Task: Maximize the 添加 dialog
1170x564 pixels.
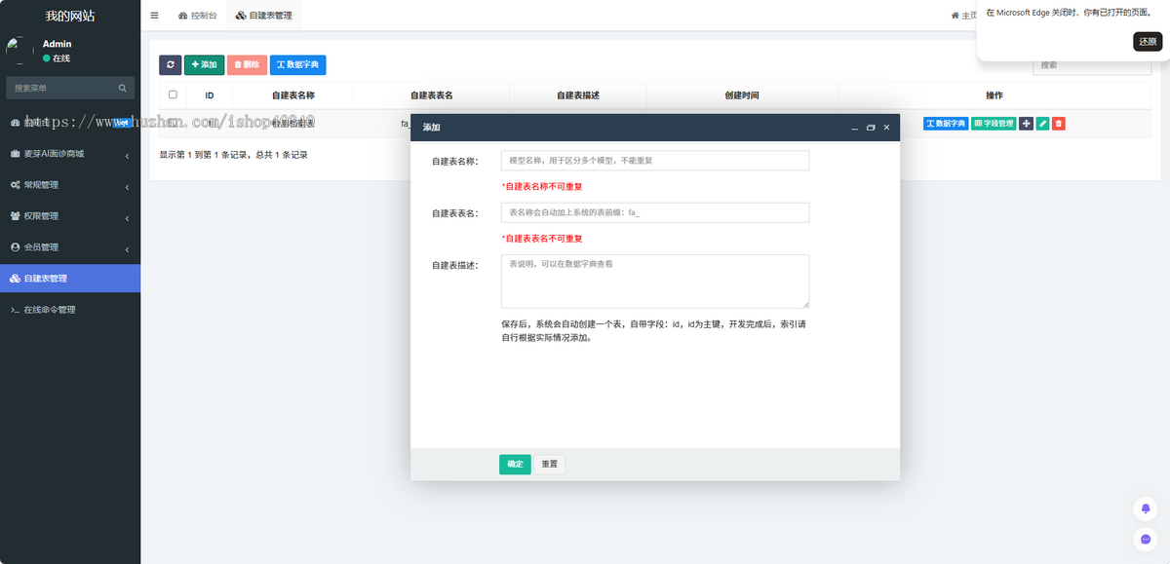Action: (871, 128)
